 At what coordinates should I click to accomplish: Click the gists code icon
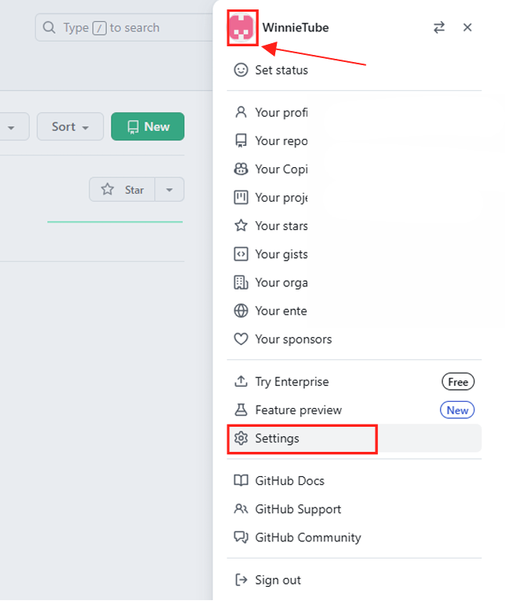(241, 254)
